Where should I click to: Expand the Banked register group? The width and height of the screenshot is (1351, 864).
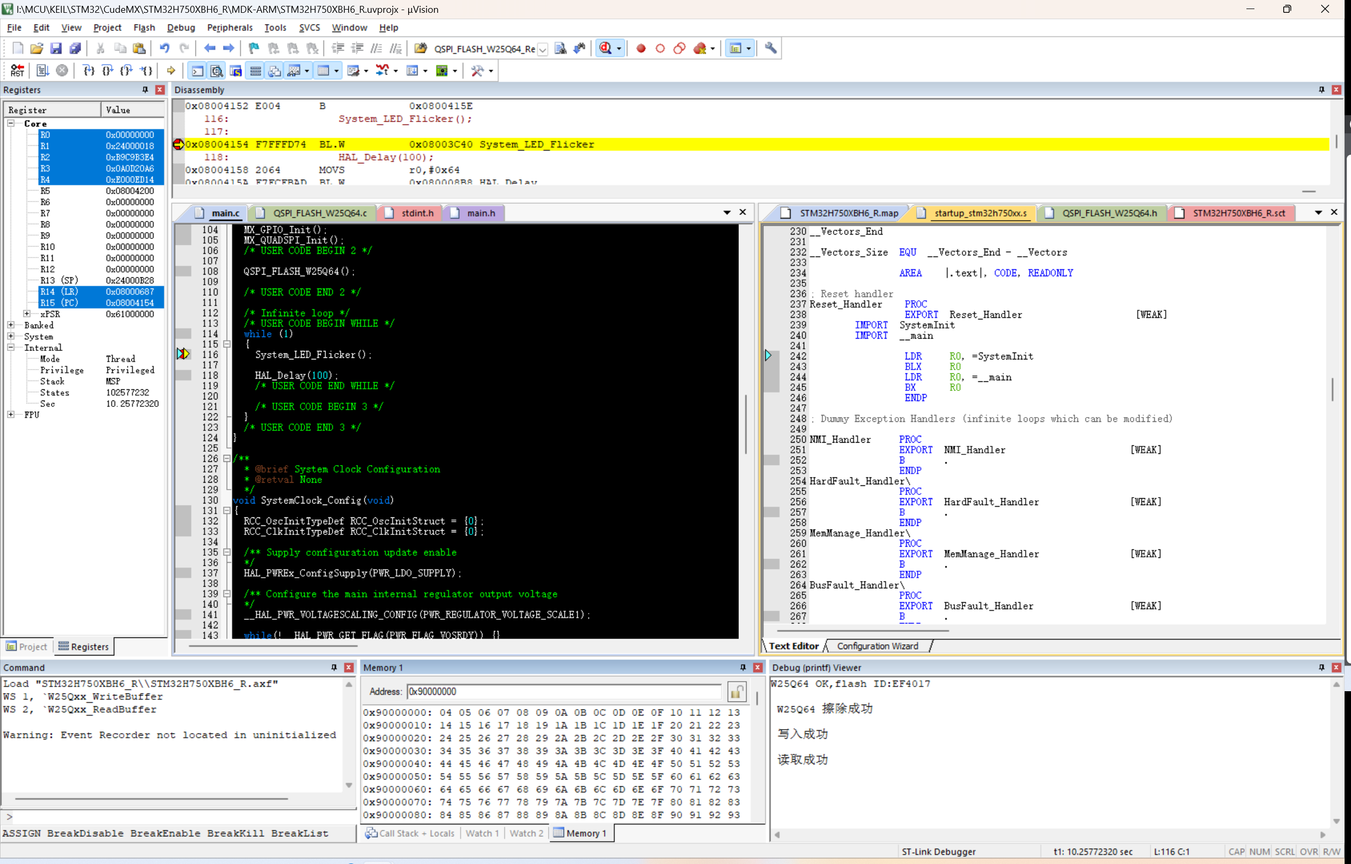(11, 325)
